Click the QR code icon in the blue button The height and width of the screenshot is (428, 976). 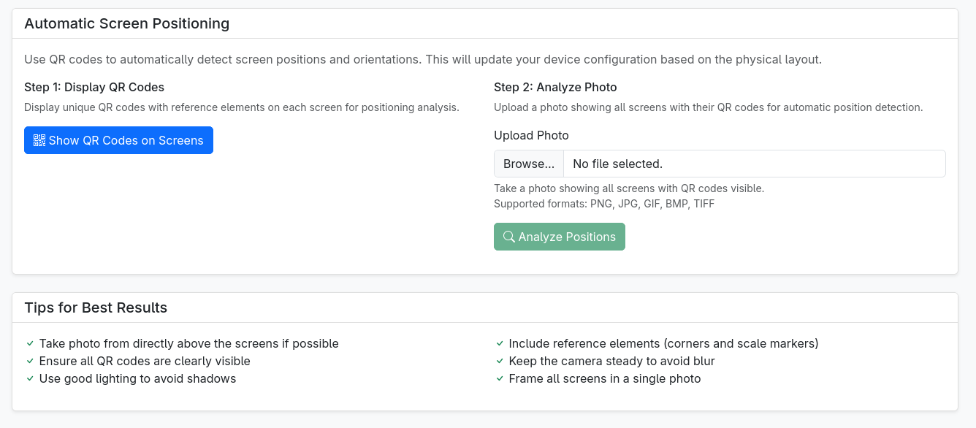[x=39, y=140]
